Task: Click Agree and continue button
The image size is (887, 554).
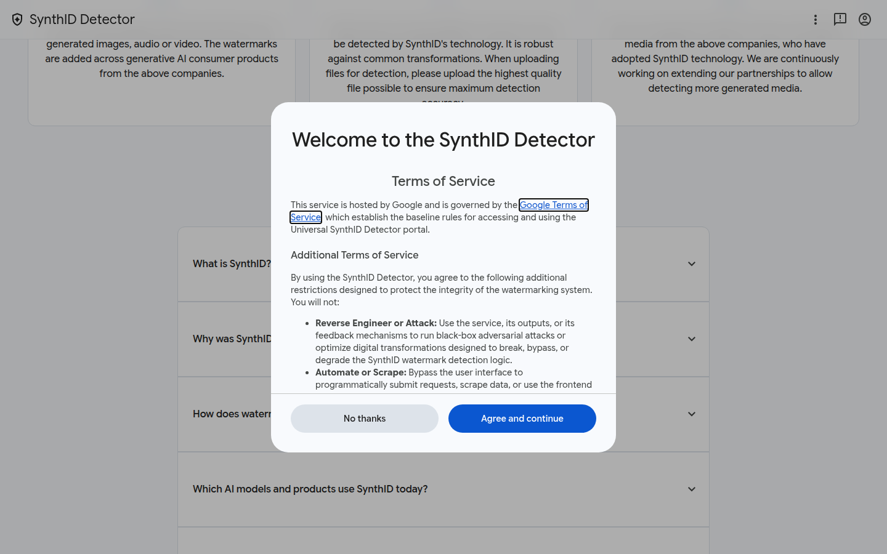Action: 522,419
